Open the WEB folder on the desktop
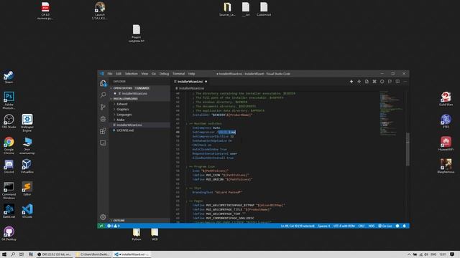 click(155, 235)
